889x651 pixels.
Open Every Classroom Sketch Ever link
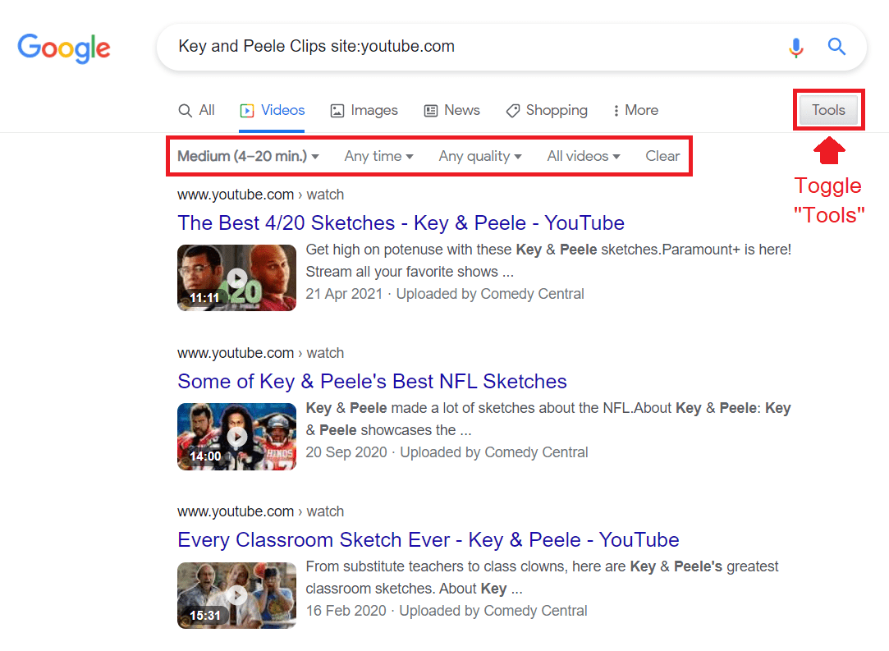click(x=428, y=540)
